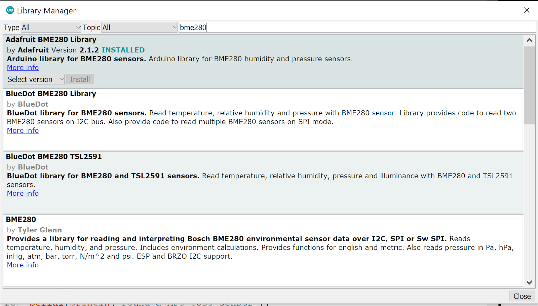Open More info for Tyler Glenn BME280
Image resolution: width=538 pixels, height=306 pixels.
click(23, 265)
